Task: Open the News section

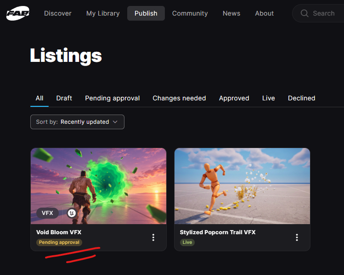Action: tap(231, 13)
